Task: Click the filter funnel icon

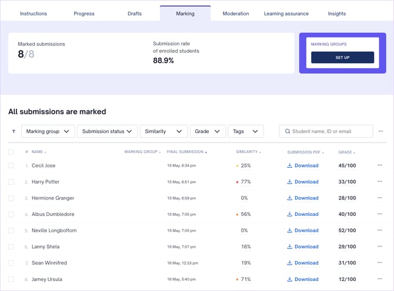Action: 14,131
